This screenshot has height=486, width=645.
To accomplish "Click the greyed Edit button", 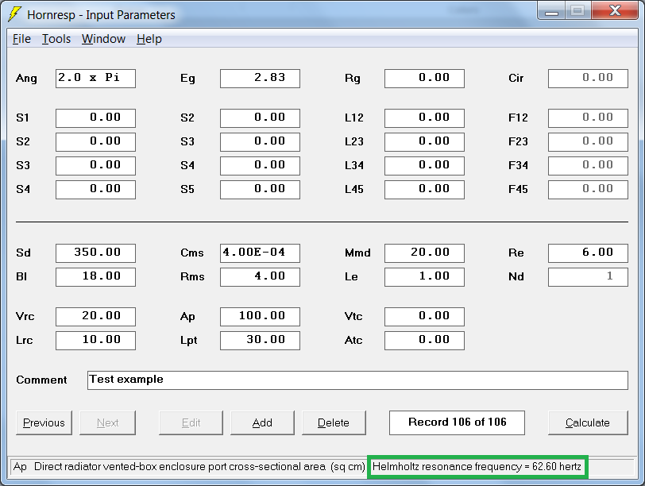I will [191, 422].
